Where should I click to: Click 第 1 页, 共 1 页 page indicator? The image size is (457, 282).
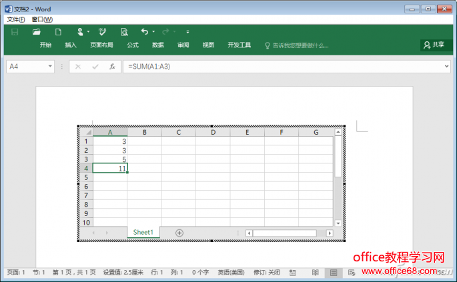(74, 273)
